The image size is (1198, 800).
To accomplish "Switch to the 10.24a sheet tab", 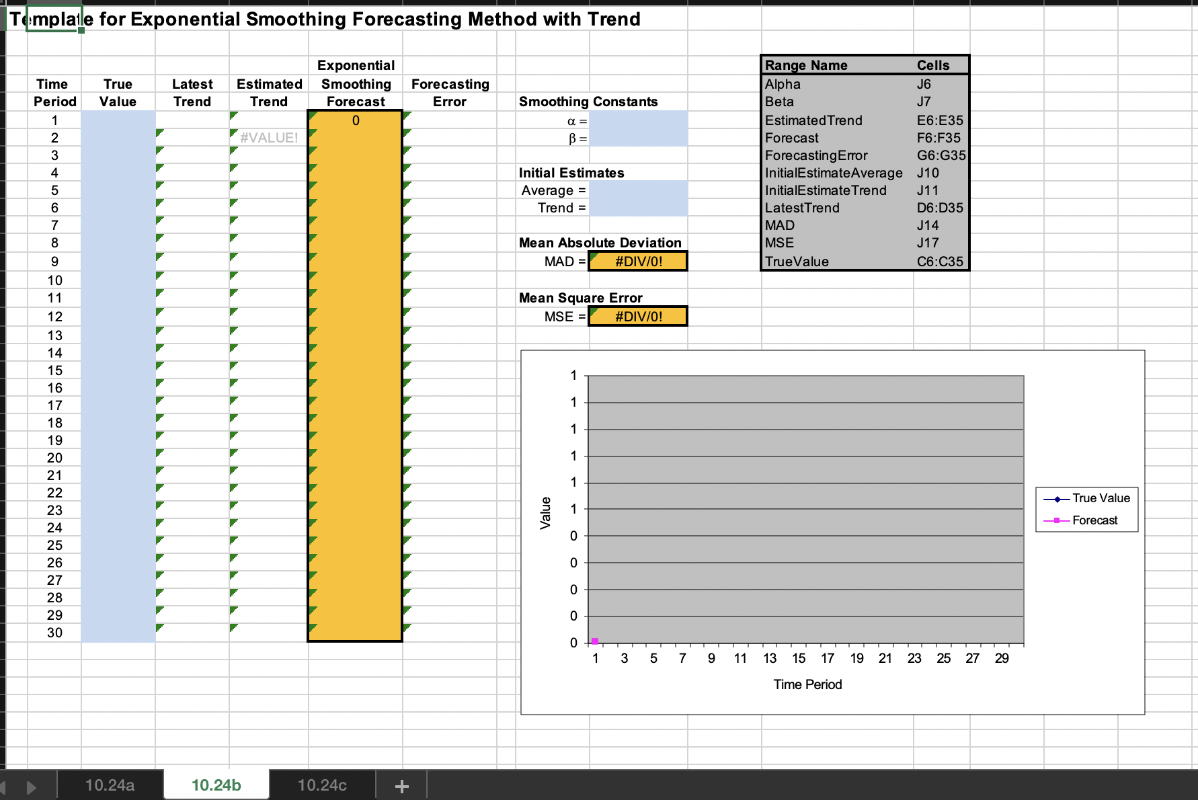I will coord(110,785).
